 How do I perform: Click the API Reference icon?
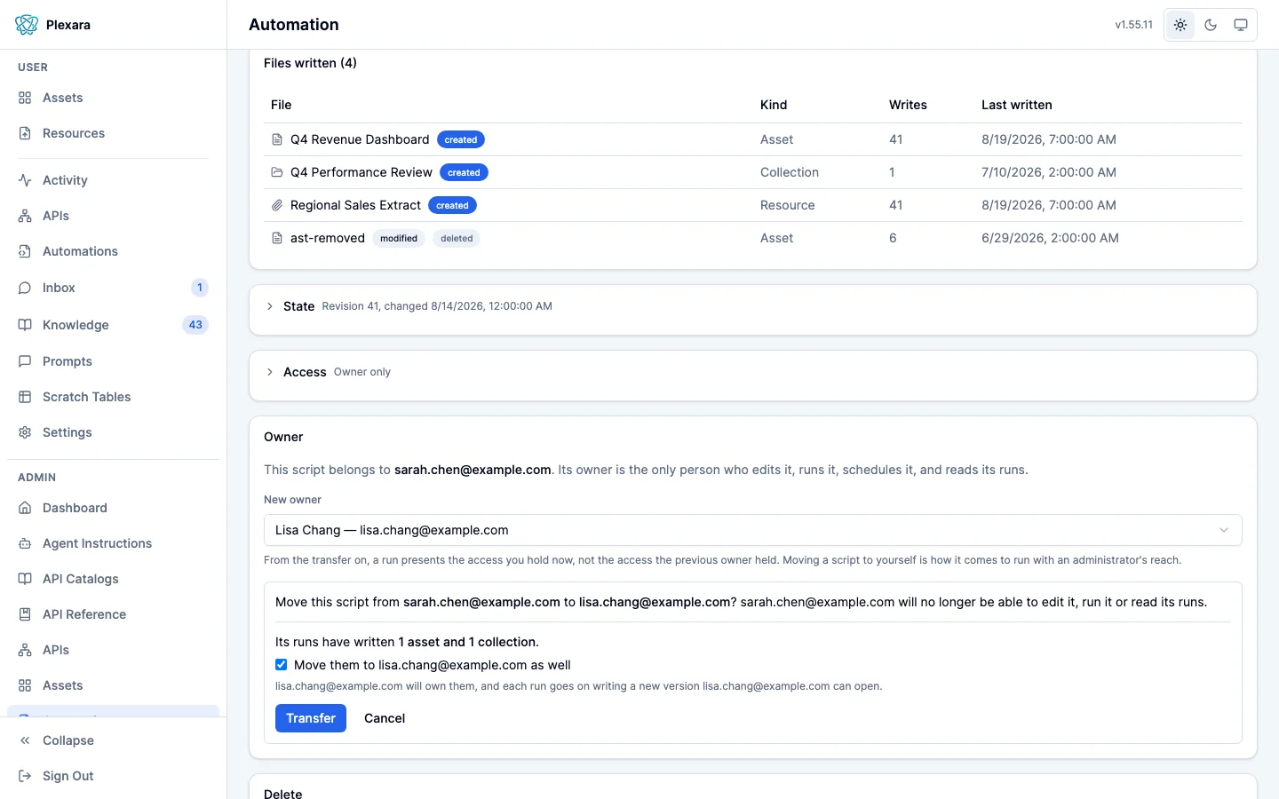point(25,614)
